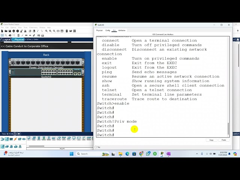Open the Physical tab in Switch0 window
The image size is (240, 180).
(99, 30)
